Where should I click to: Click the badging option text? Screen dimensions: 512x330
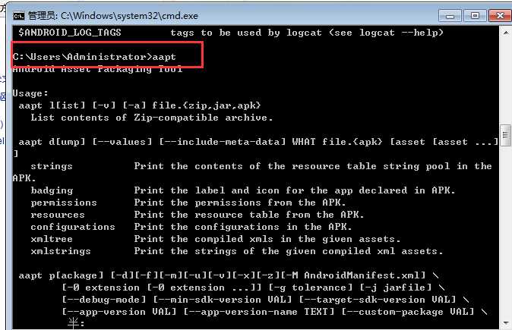[52, 190]
